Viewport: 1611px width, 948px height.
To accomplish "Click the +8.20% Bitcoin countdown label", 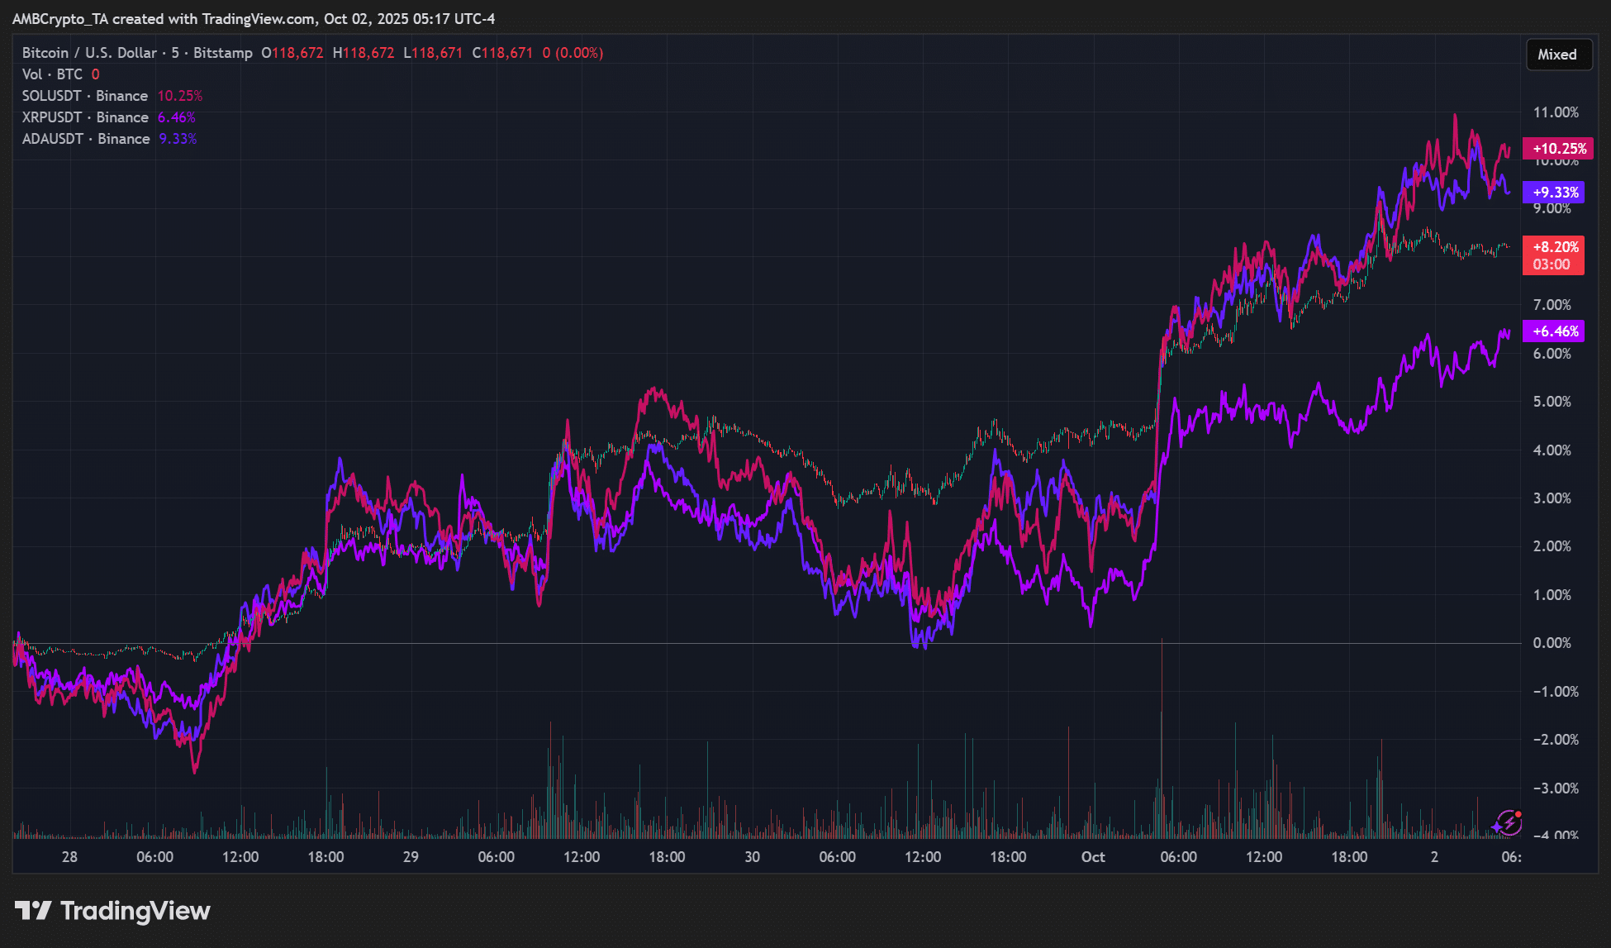I will pyautogui.click(x=1555, y=255).
